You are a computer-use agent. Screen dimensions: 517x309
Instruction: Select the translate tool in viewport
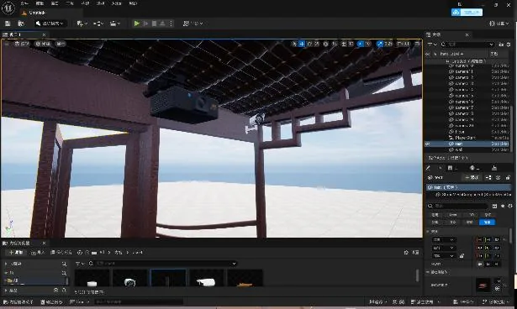click(x=302, y=44)
